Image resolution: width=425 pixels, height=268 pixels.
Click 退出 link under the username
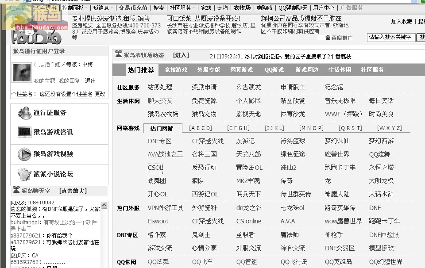point(90,81)
